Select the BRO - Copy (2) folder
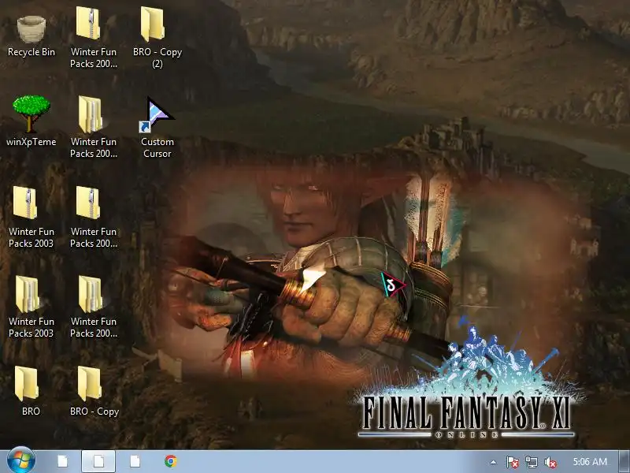The width and height of the screenshot is (630, 473). (157, 37)
